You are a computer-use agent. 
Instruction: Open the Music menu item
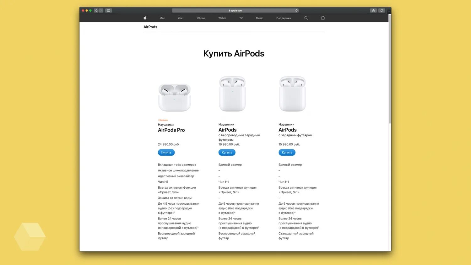(259, 18)
